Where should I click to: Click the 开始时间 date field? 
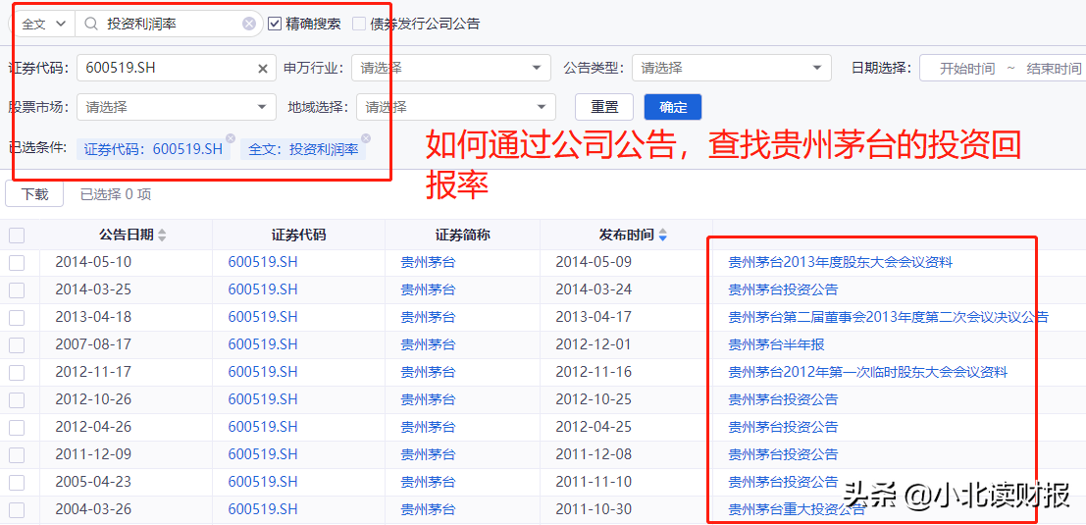pos(967,69)
